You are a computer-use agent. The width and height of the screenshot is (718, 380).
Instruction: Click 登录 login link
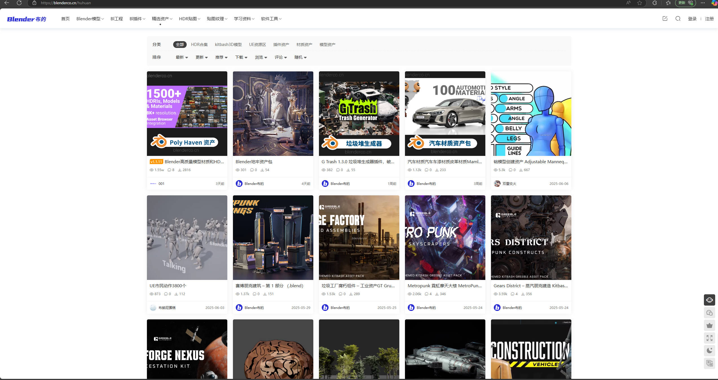(x=692, y=19)
